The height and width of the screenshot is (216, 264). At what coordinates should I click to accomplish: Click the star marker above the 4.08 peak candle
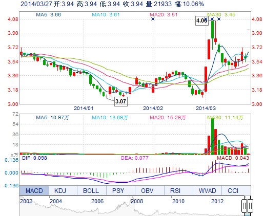click(x=212, y=19)
